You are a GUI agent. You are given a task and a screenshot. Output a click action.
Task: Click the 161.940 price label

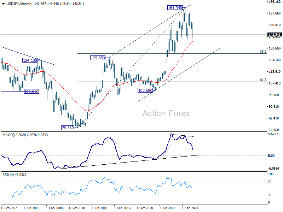[x=175, y=8]
